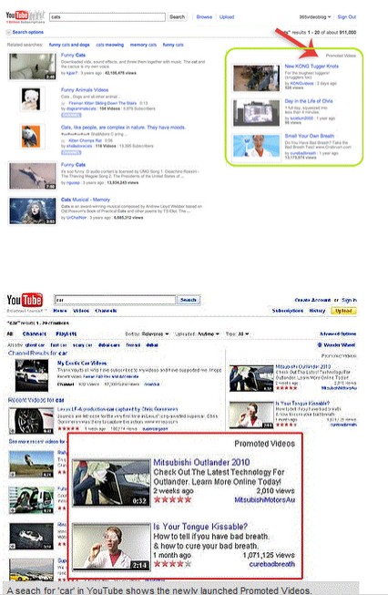Switch to the Playlists filter tab
The image size is (388, 595).
tap(66, 333)
